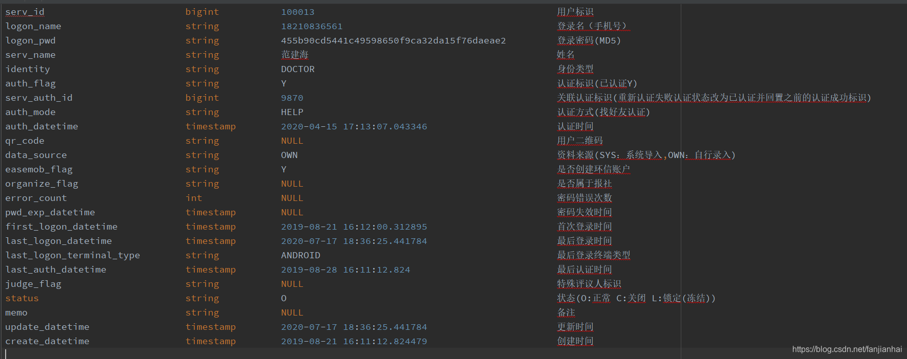Click the ANDROID terminal type value
The height and width of the screenshot is (359, 907).
pyautogui.click(x=300, y=255)
